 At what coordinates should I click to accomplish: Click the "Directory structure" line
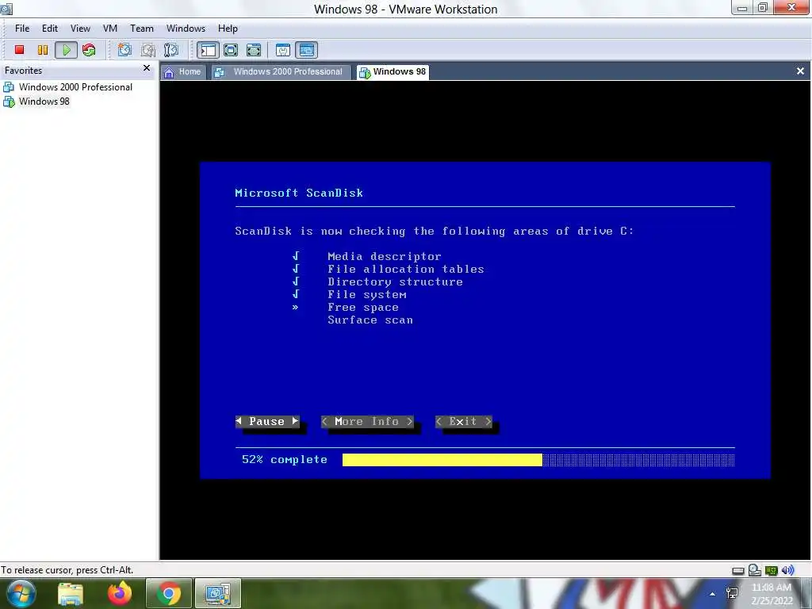(x=395, y=282)
